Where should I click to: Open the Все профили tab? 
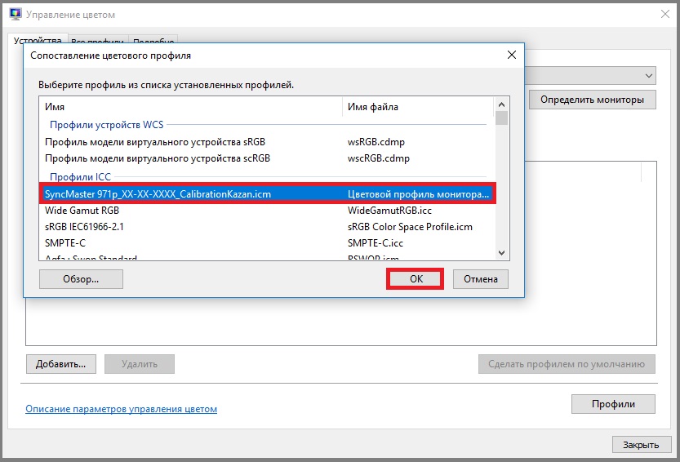click(x=98, y=39)
